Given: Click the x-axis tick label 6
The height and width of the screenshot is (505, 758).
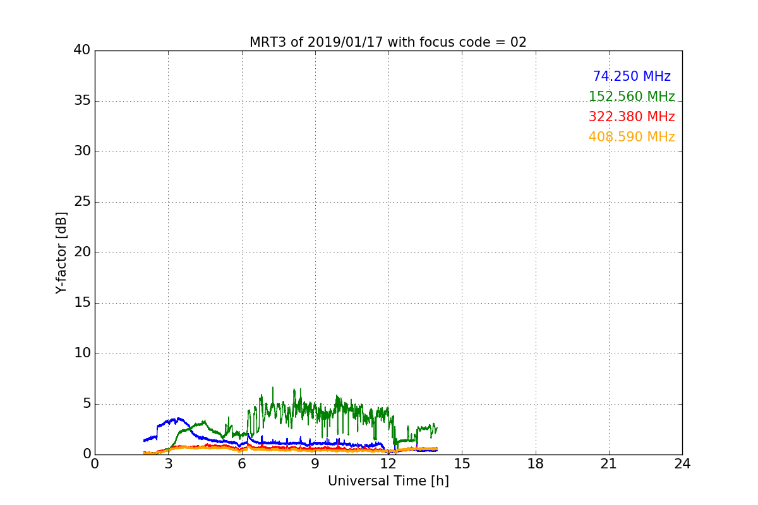Looking at the screenshot, I should pos(241,464).
